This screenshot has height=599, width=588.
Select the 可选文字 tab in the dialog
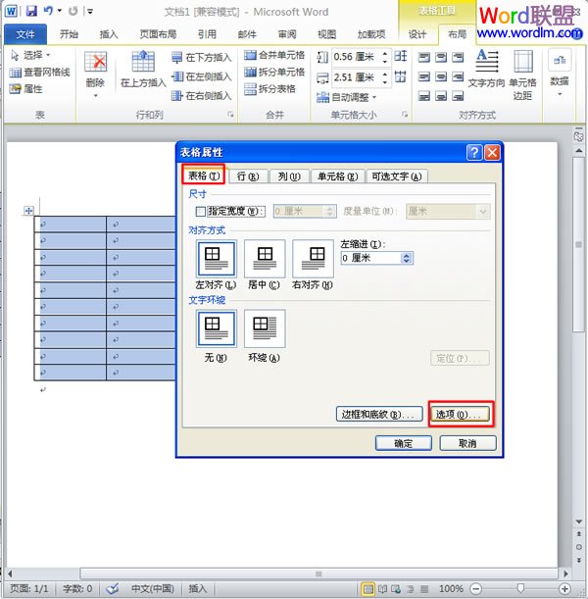click(x=397, y=176)
